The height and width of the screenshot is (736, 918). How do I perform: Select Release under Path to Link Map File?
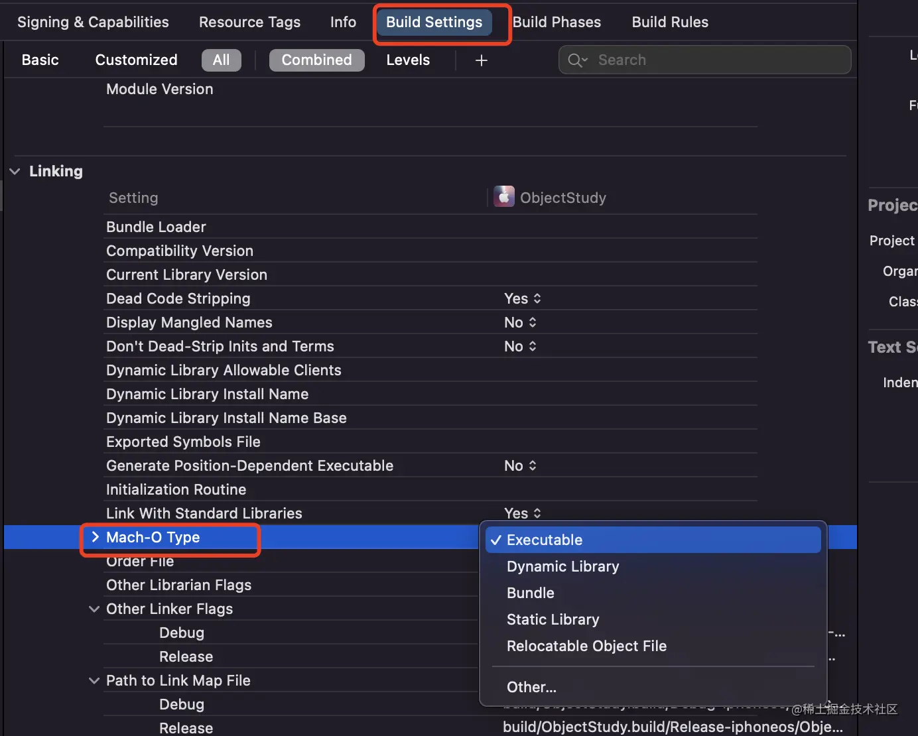pyautogui.click(x=186, y=728)
